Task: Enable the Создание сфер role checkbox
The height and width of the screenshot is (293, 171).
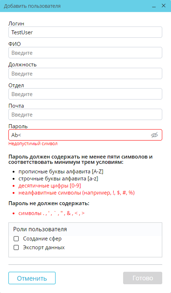Action: (x=16, y=239)
